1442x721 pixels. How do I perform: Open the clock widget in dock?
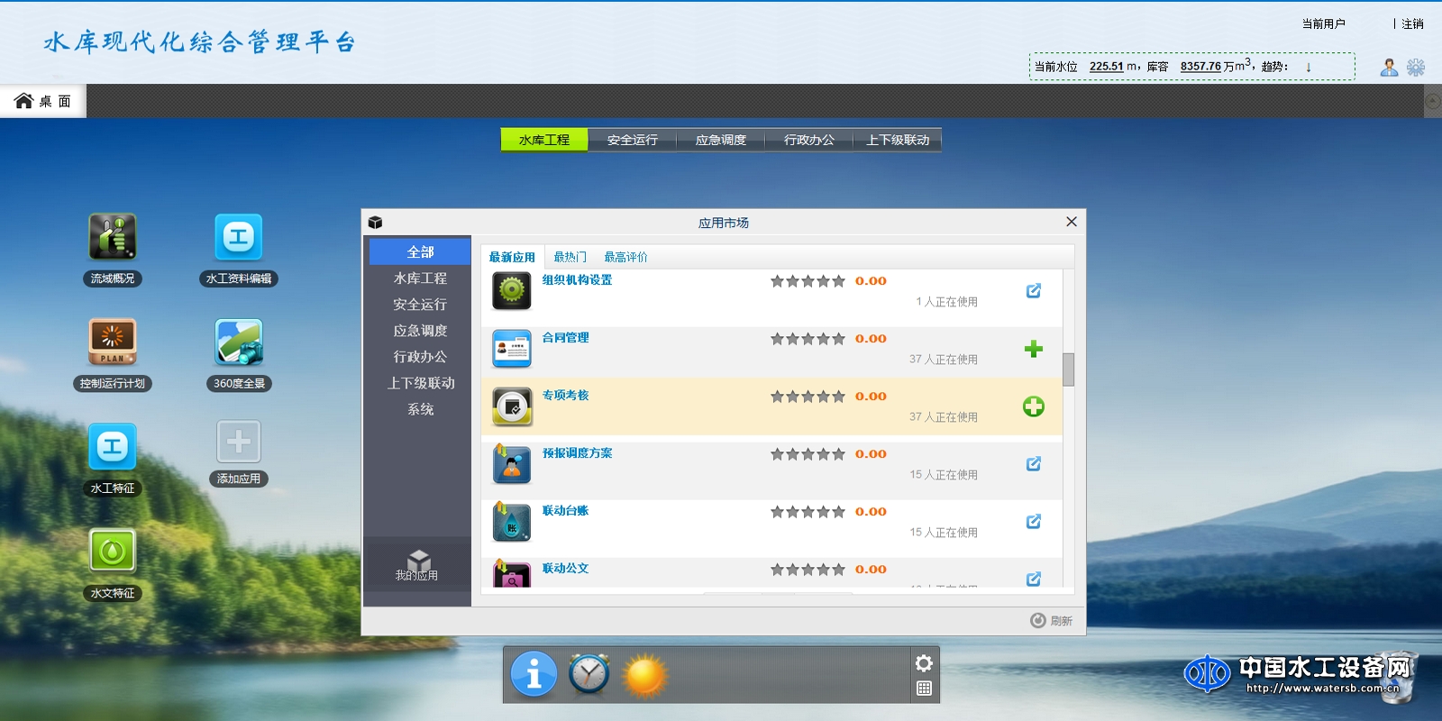[x=589, y=674]
